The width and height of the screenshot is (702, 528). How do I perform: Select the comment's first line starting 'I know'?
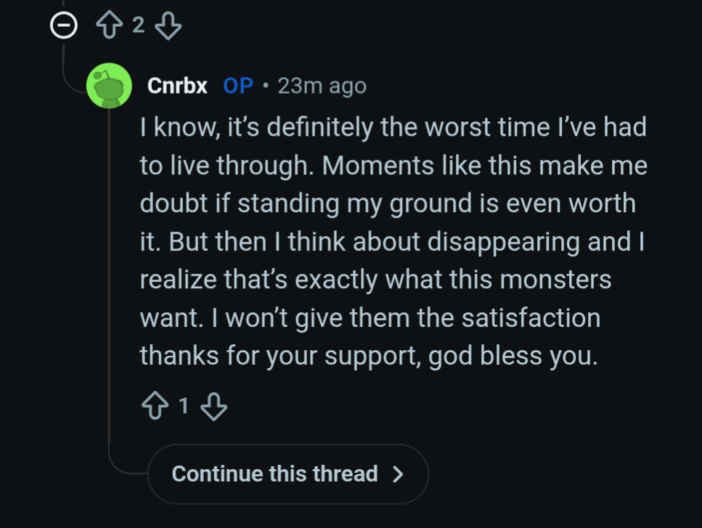click(392, 129)
